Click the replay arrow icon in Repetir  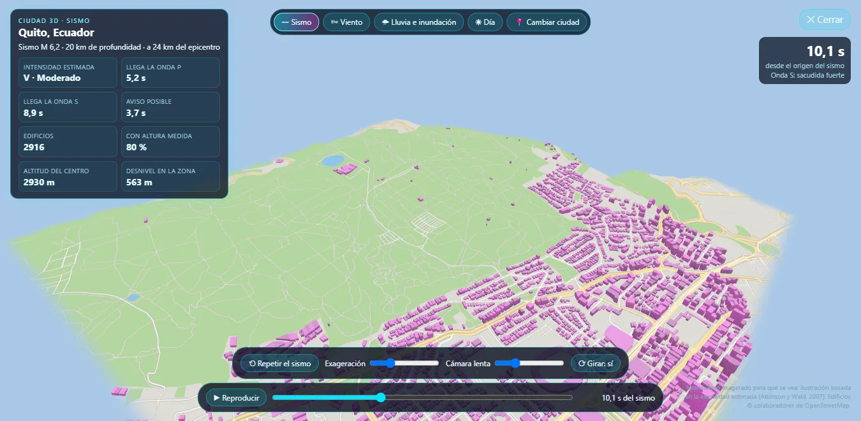(x=252, y=364)
